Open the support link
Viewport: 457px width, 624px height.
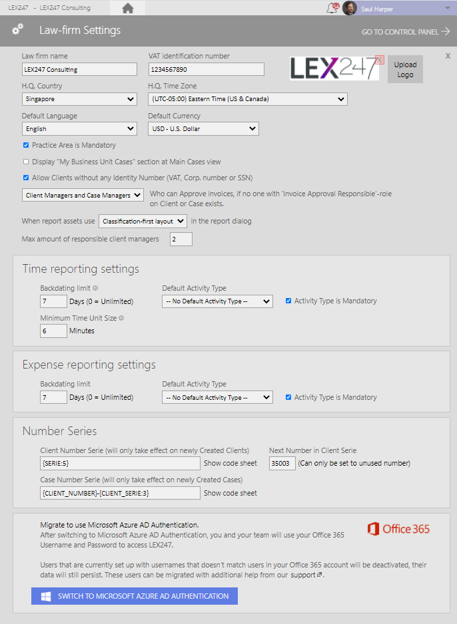(x=306, y=575)
